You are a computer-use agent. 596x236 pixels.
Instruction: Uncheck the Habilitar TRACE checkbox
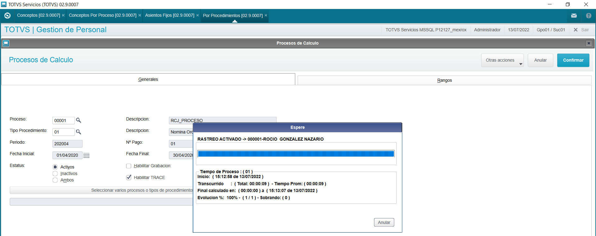129,177
